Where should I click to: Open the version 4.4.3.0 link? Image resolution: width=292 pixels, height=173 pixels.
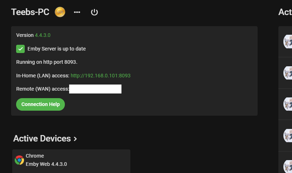pyautogui.click(x=43, y=35)
